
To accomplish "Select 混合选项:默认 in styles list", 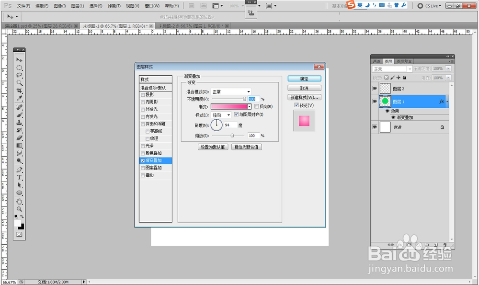I will pos(156,88).
